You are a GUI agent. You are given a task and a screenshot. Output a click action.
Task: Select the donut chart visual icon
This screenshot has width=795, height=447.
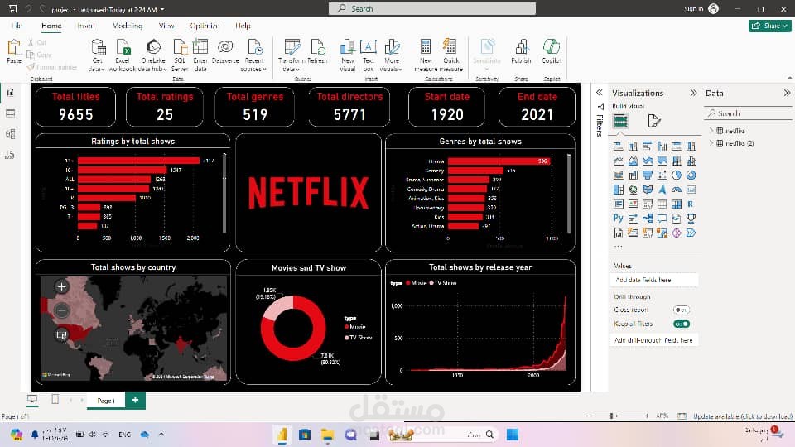click(691, 175)
